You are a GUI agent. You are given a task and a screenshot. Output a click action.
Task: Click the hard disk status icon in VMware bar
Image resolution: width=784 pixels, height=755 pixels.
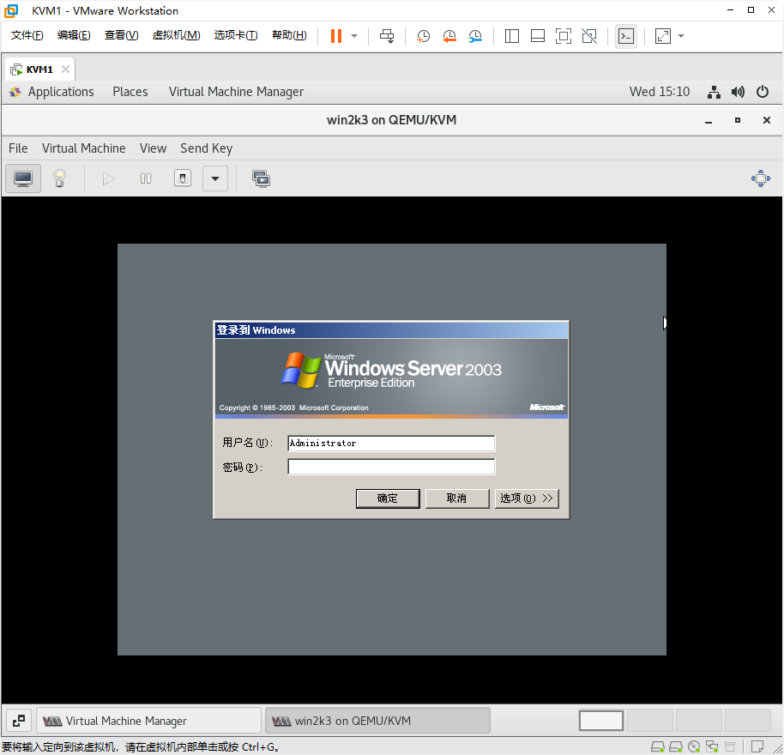pyautogui.click(x=658, y=747)
